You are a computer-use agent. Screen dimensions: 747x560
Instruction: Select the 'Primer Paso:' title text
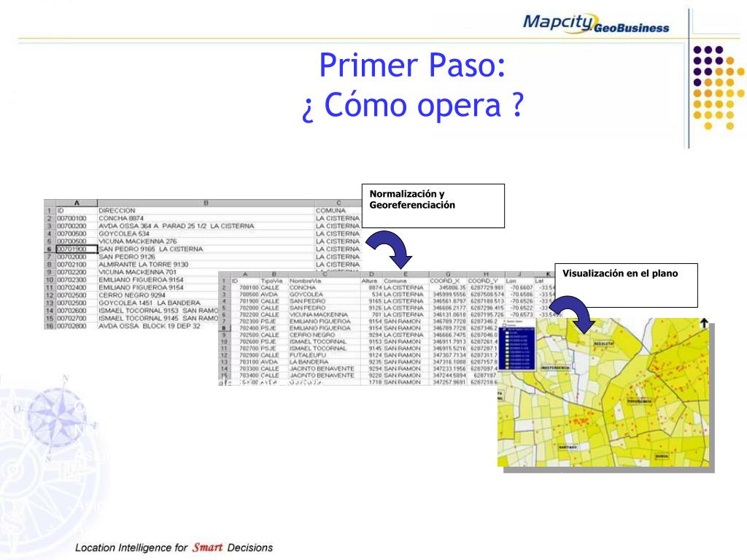point(412,65)
